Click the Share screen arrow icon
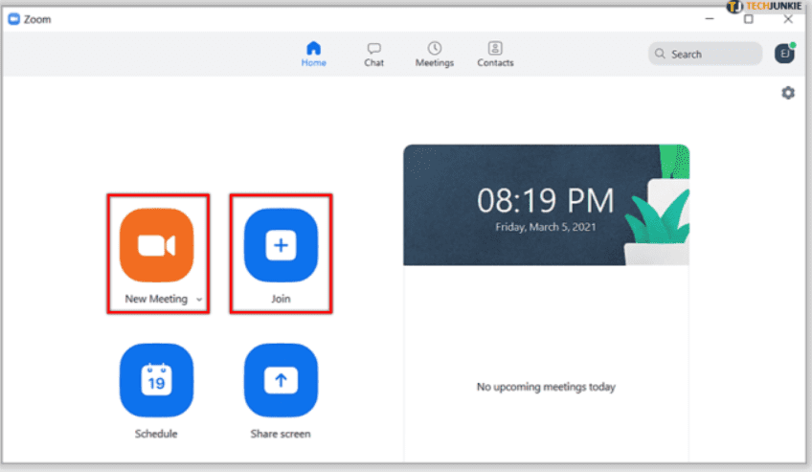 coord(281,380)
